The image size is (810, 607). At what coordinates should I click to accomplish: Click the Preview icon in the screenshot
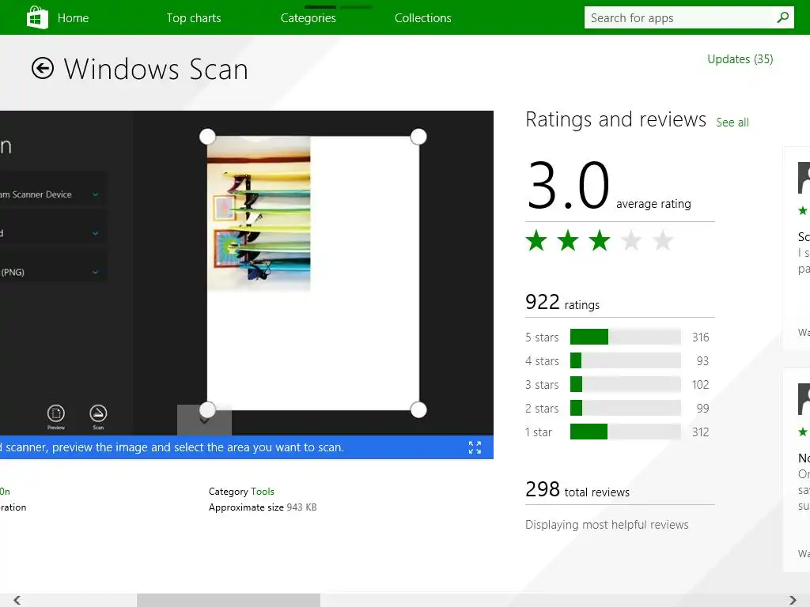[56, 417]
